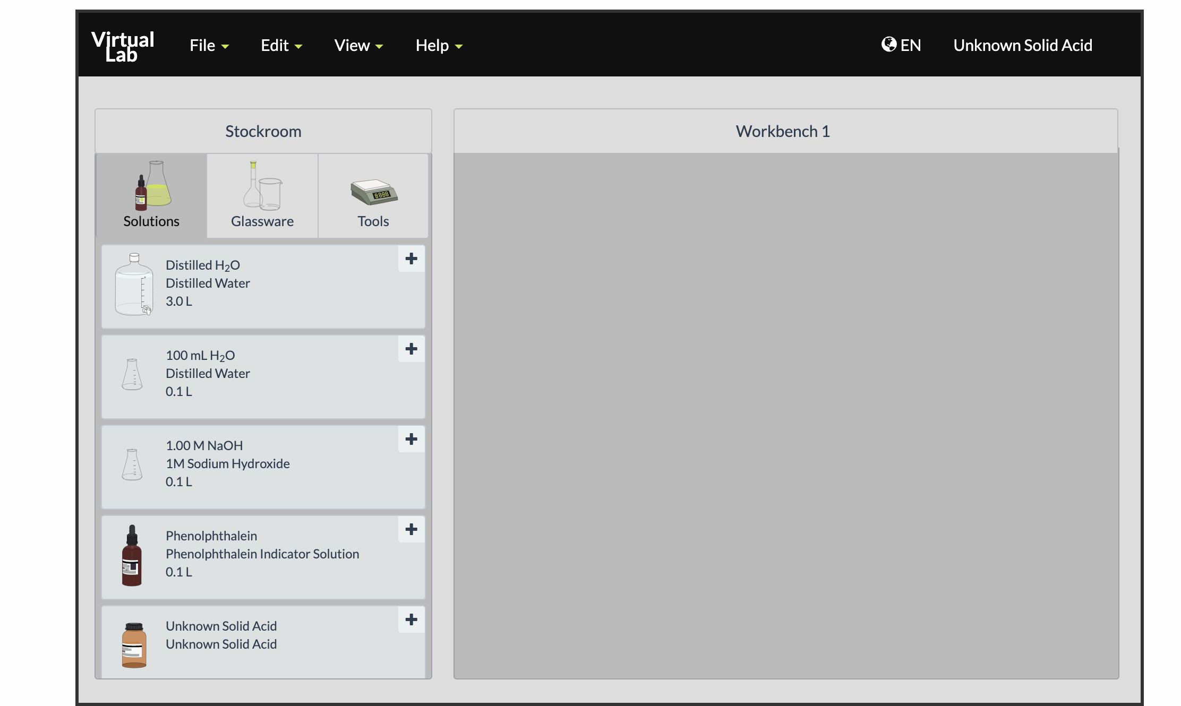This screenshot has width=1181, height=706.
Task: Click the Distilled H2O water jug icon
Action: click(134, 285)
